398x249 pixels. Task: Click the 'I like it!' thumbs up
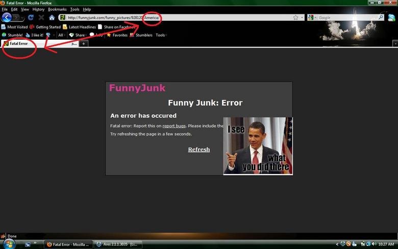35,35
